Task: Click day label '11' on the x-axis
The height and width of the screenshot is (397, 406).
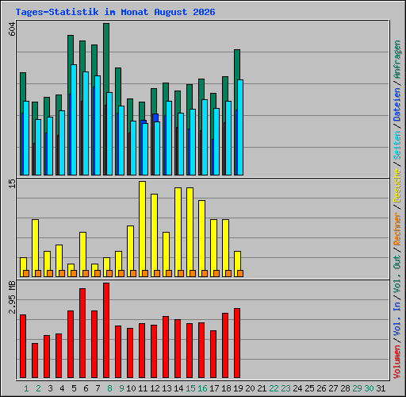Action: tap(143, 388)
